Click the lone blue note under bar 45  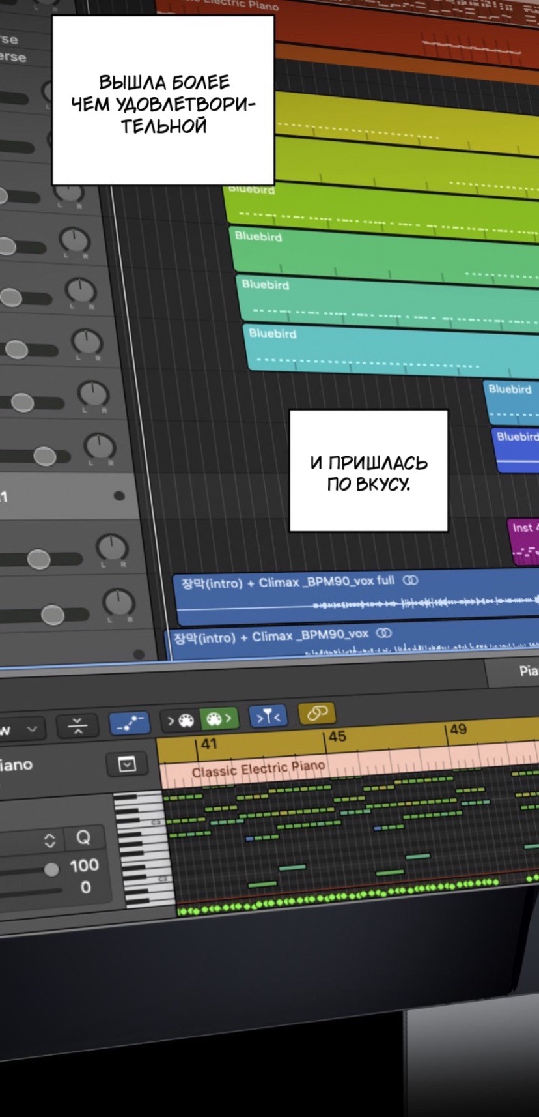click(x=378, y=828)
